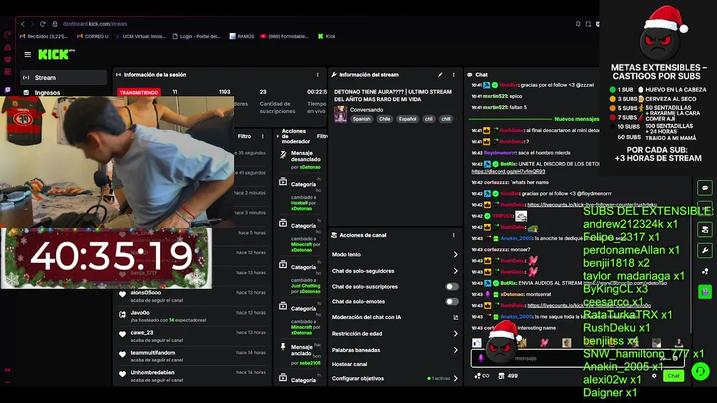Click heart icon beside cawe_23 follow
The image size is (717, 403).
[x=122, y=334]
